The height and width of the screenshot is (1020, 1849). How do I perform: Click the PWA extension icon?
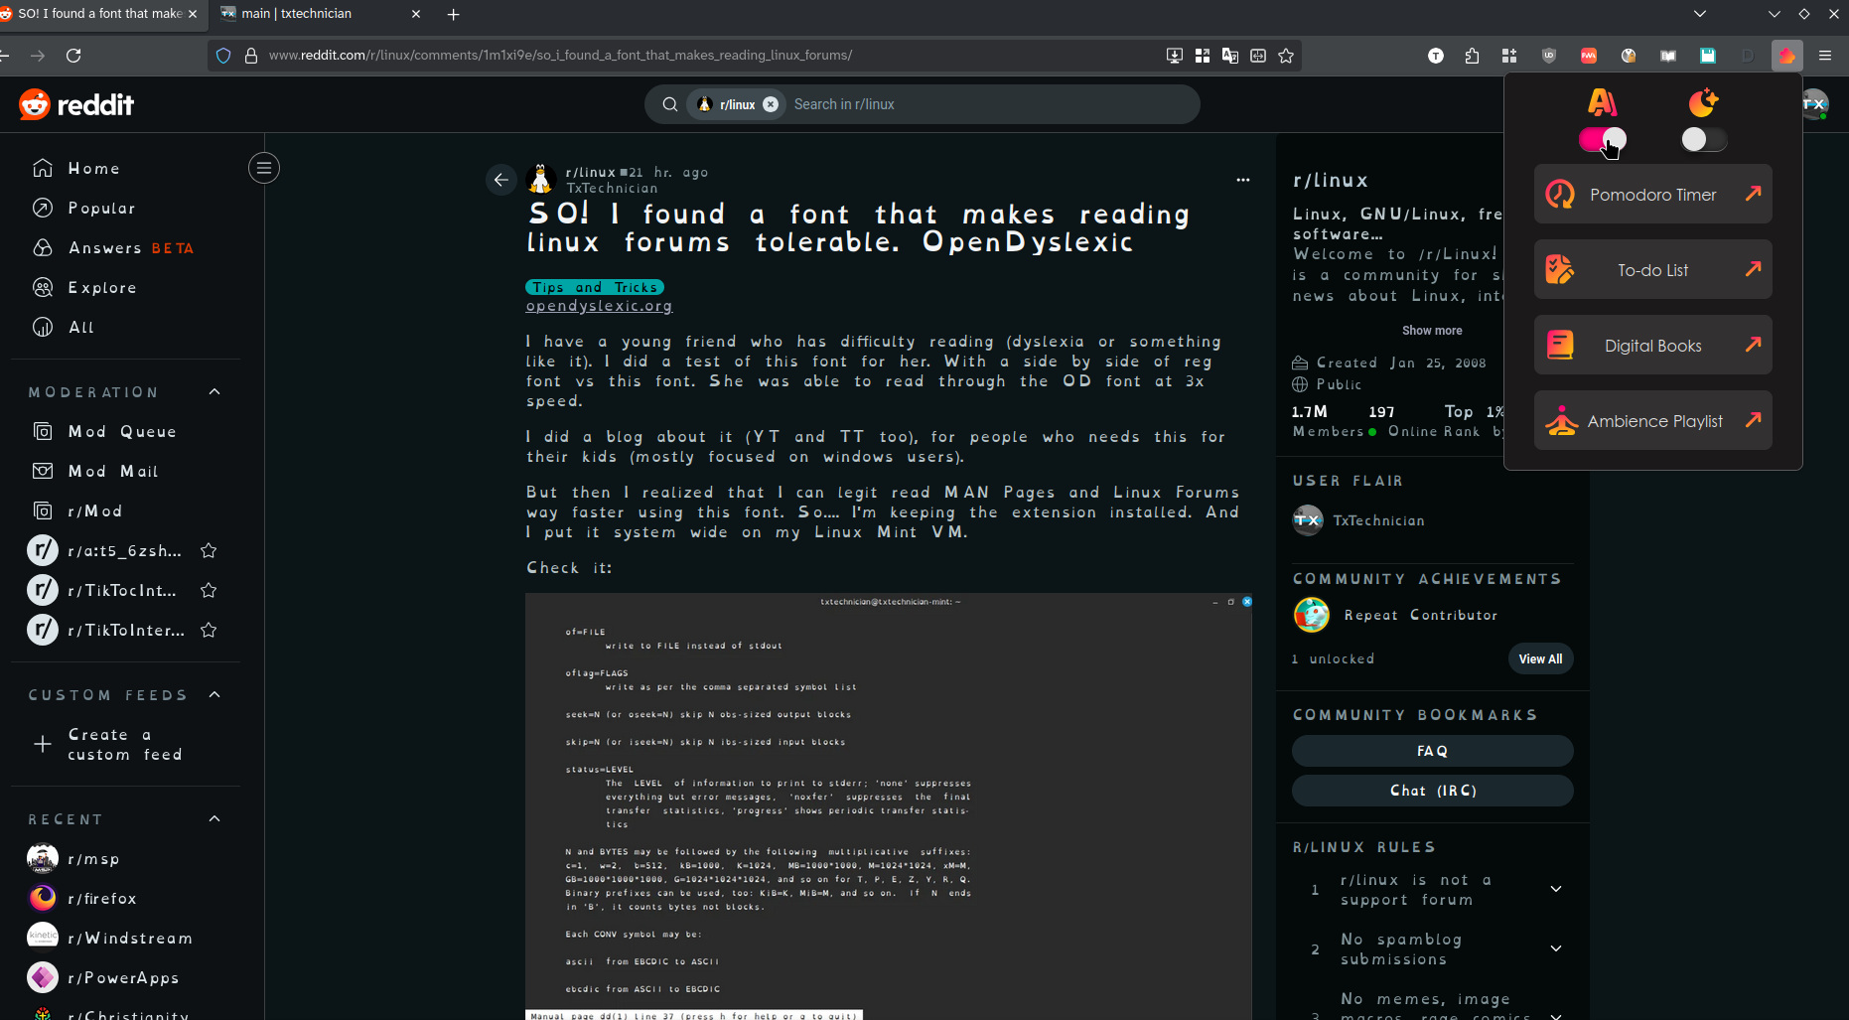point(1589,56)
